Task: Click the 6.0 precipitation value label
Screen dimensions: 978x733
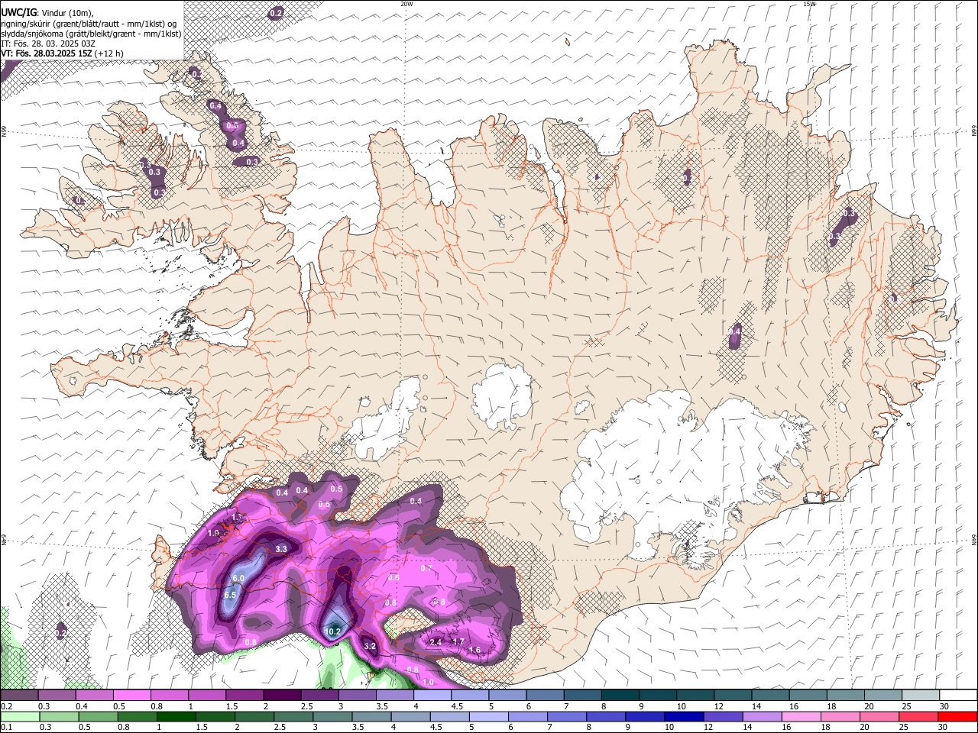Action: [238, 579]
